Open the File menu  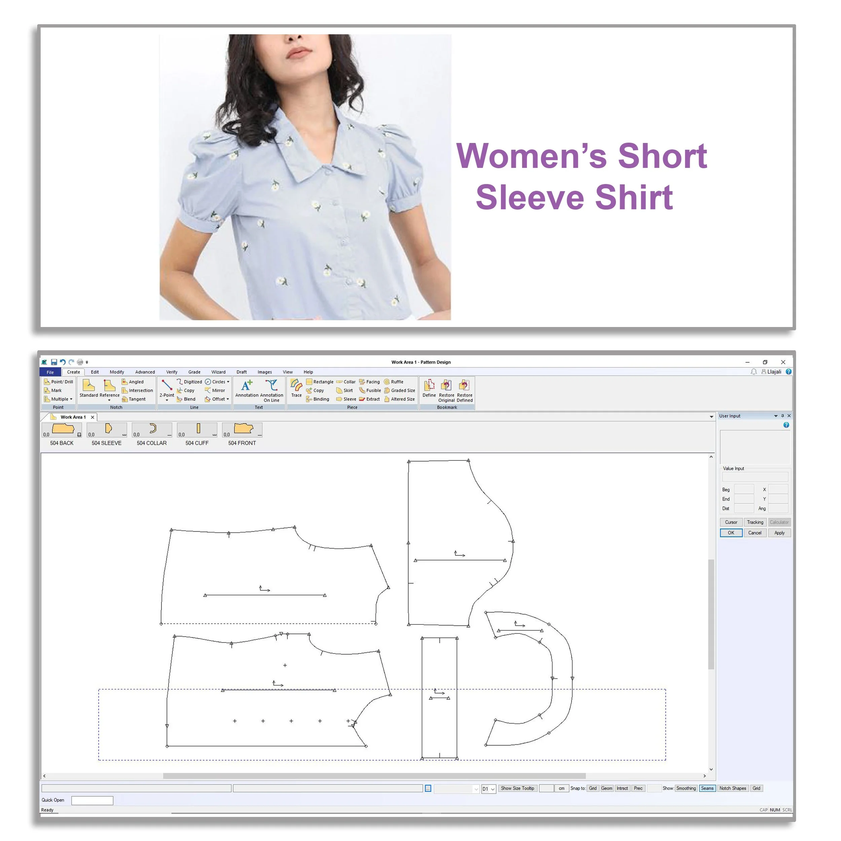(50, 372)
